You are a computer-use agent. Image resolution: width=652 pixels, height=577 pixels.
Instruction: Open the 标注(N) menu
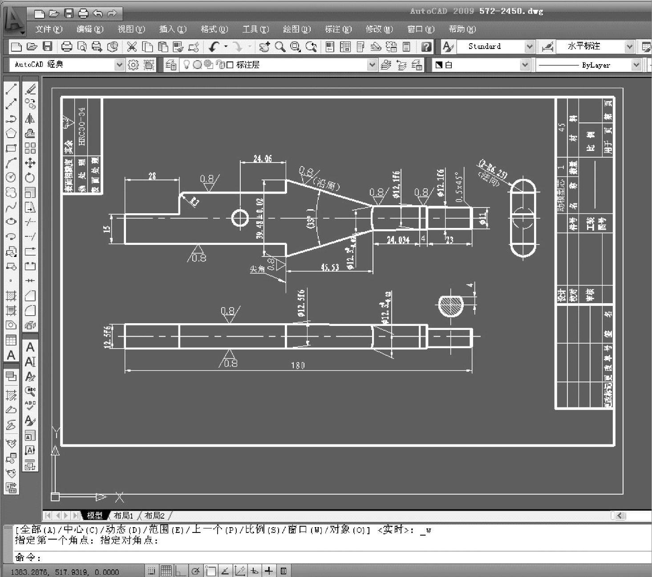pyautogui.click(x=338, y=29)
